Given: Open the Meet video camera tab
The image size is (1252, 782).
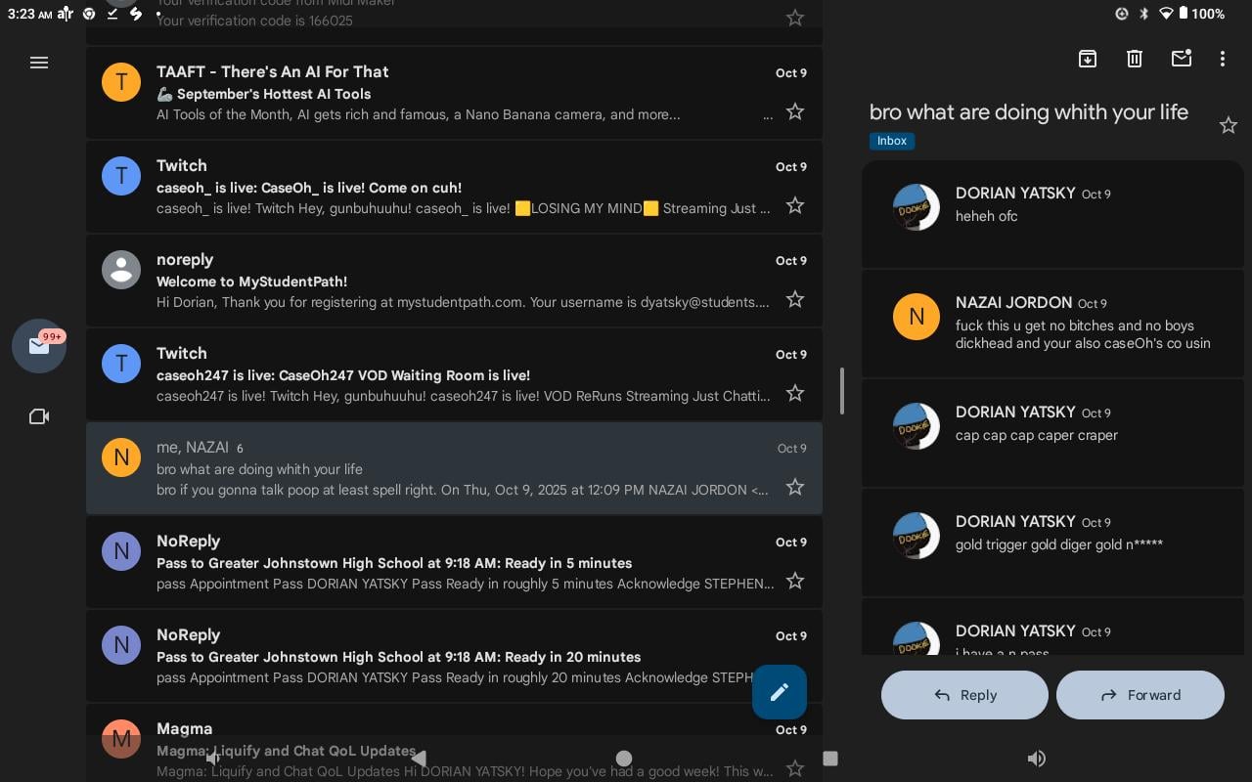Looking at the screenshot, I should 39,416.
